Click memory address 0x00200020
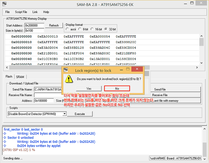Image resolution: width=209 pixels, height=163 pixels. coord(21,48)
